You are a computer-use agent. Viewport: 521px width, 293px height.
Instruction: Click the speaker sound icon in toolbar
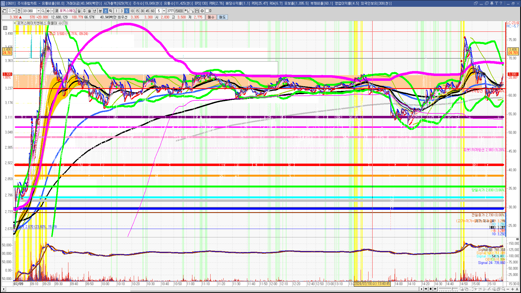coord(48,11)
